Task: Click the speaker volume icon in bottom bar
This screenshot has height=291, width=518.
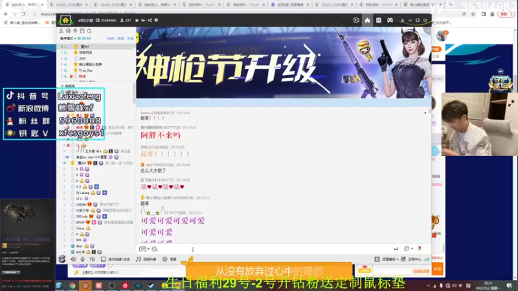Action: (73, 259)
